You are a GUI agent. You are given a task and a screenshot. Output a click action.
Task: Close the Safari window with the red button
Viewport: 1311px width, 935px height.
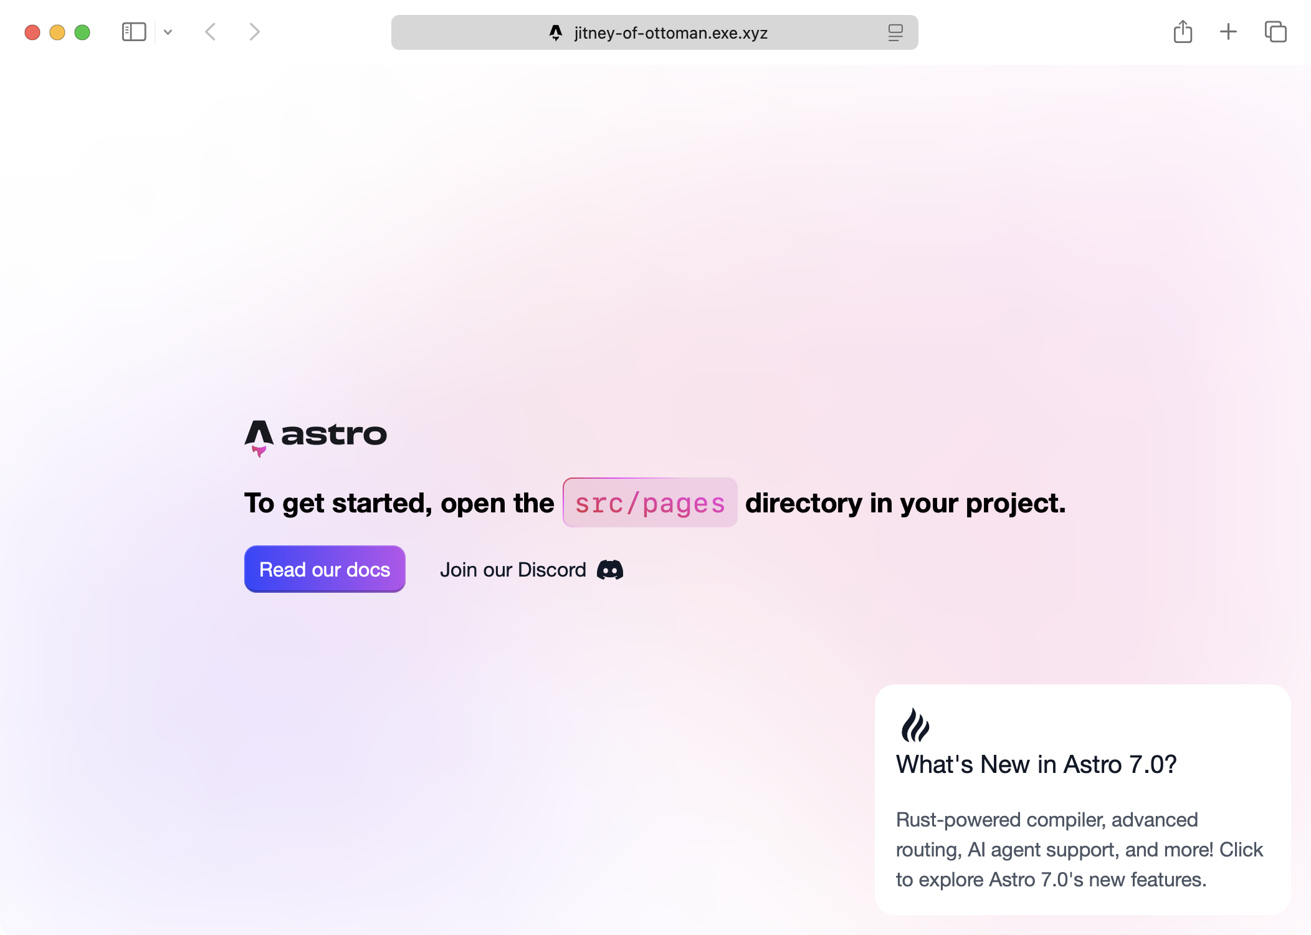[x=32, y=32]
